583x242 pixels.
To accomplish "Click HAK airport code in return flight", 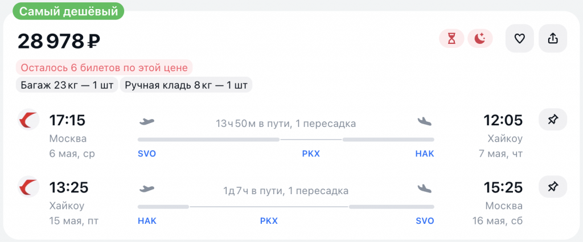I will click(146, 220).
